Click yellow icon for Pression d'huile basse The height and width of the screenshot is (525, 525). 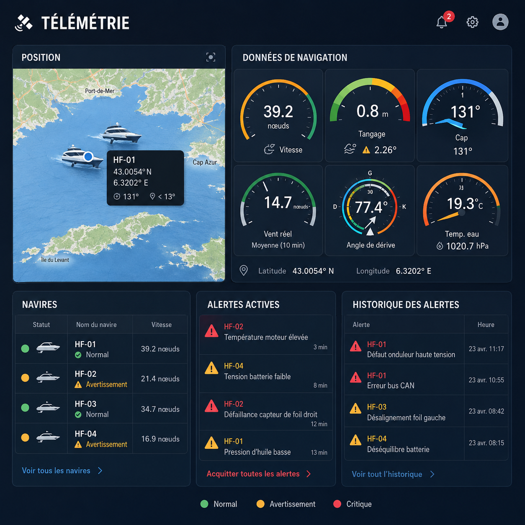(x=211, y=443)
